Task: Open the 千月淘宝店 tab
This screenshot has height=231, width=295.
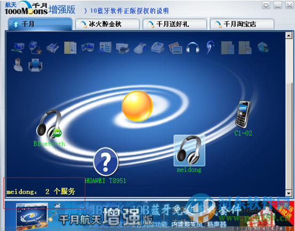Action: (x=242, y=24)
